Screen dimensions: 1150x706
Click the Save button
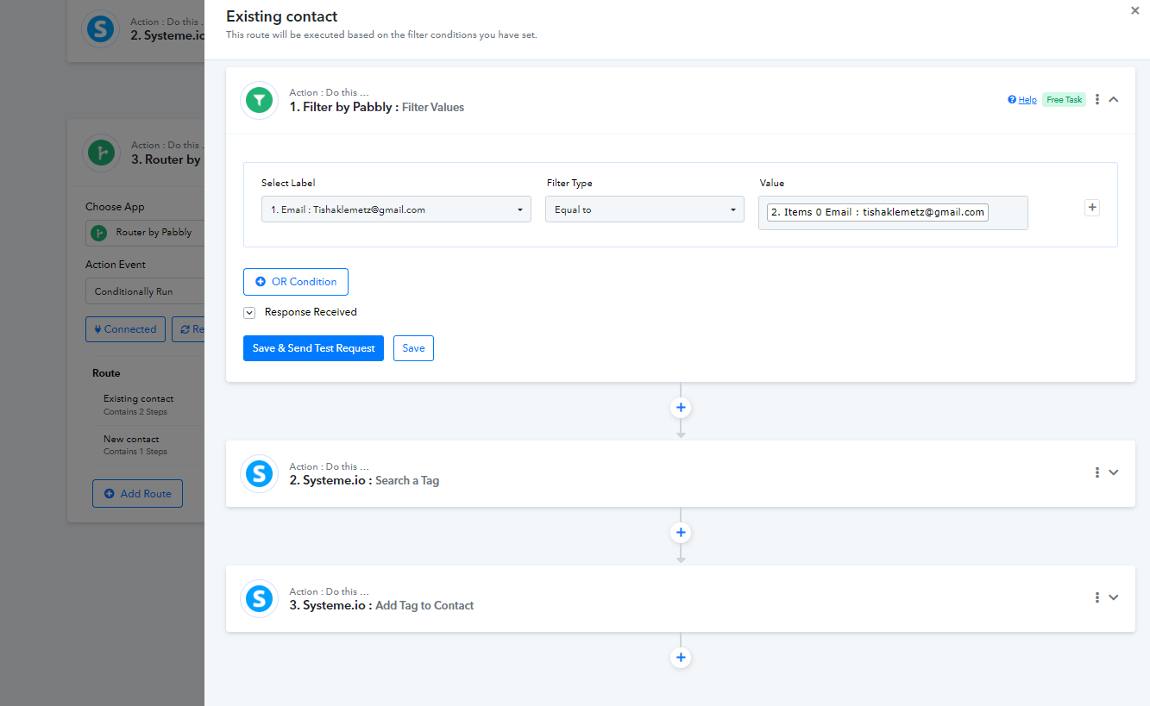[413, 348]
